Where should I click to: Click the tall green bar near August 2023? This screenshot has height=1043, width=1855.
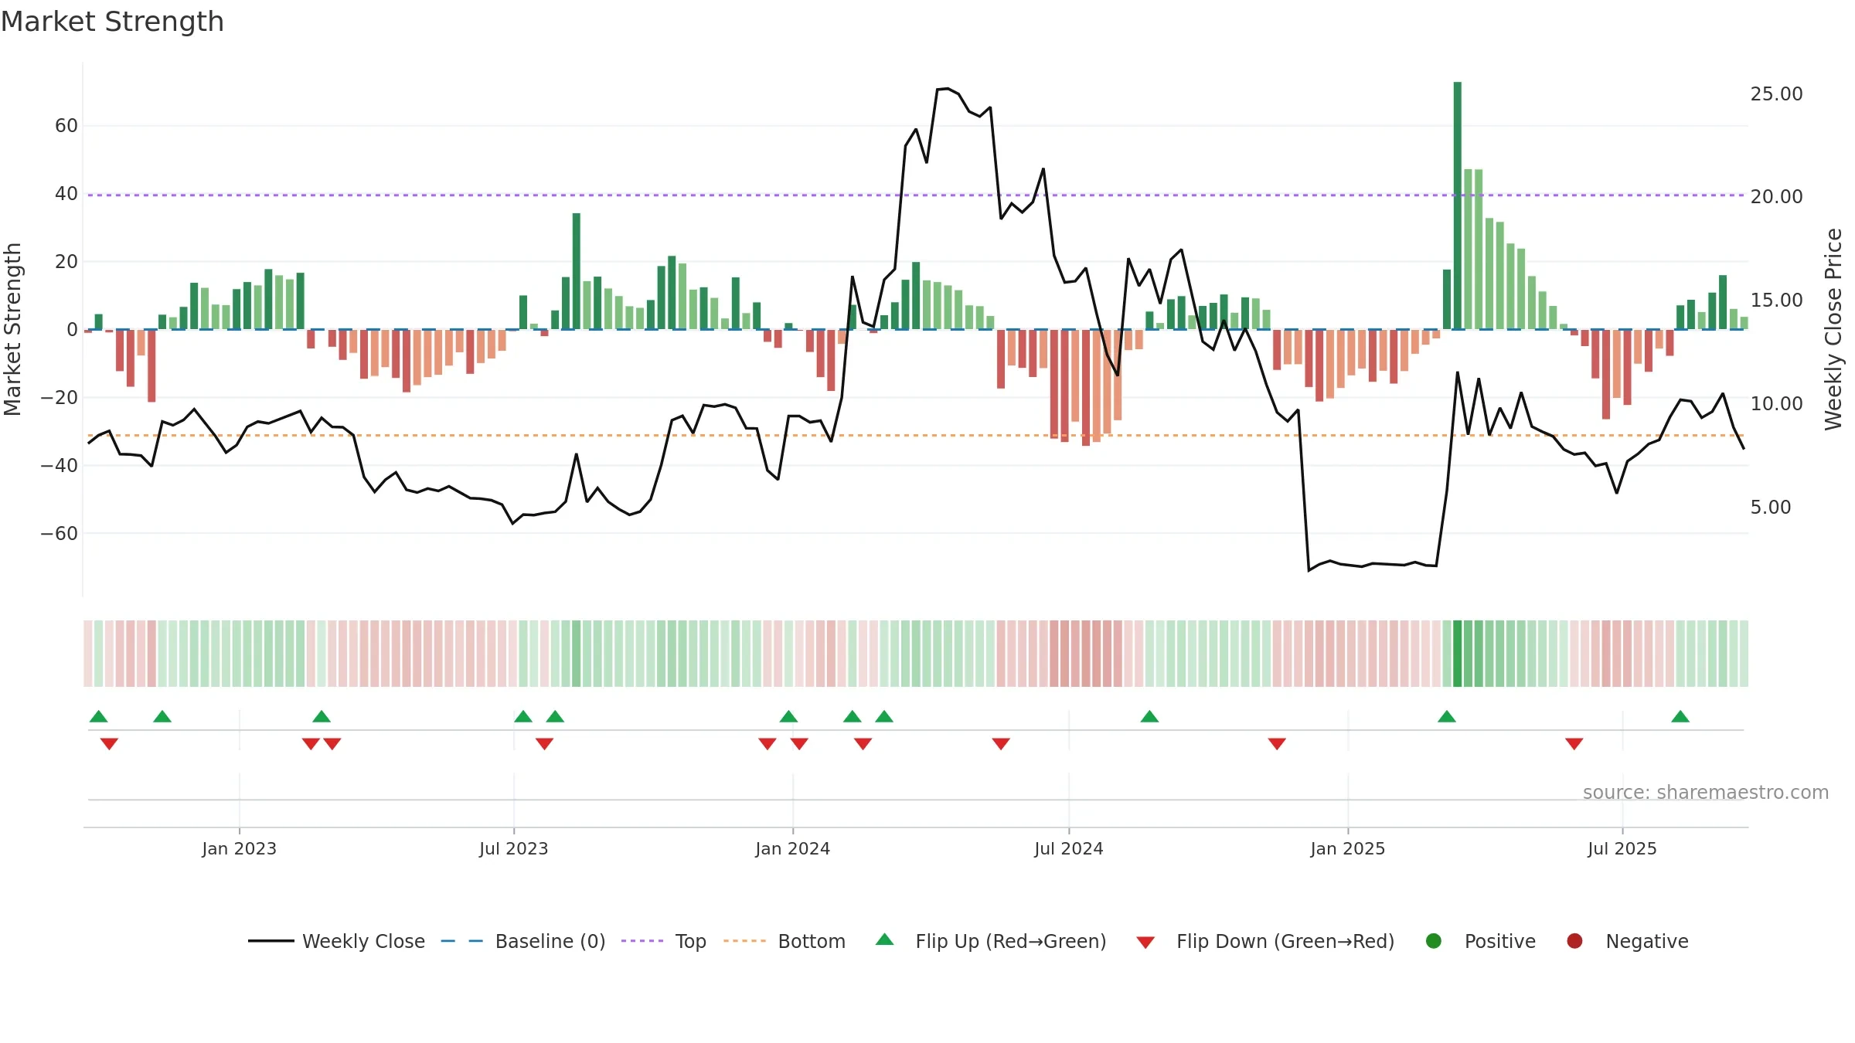577,271
